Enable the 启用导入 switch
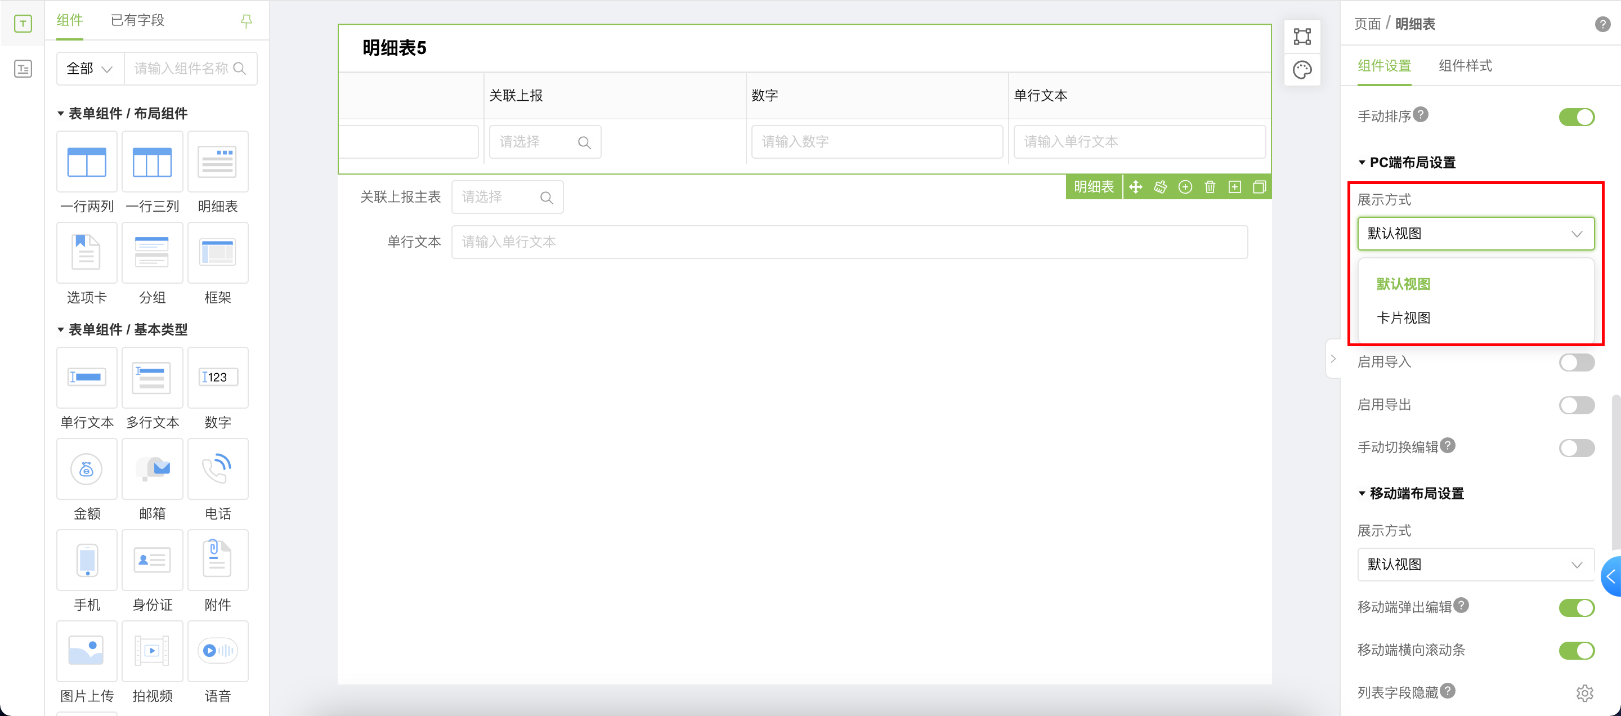 click(1577, 363)
